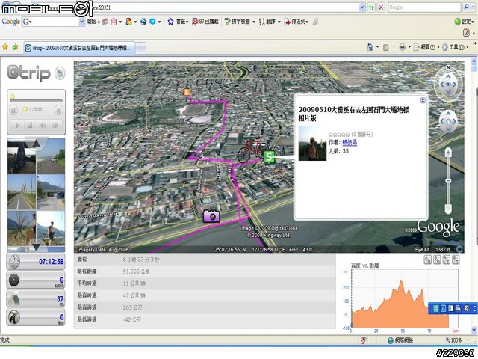The image size is (478, 359).
Task: Click the star rating in balloon
Action: tap(339, 135)
